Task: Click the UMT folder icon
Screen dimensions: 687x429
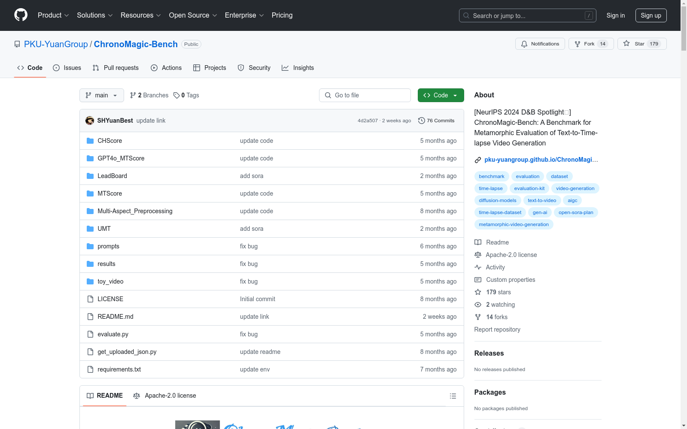Action: (90, 229)
